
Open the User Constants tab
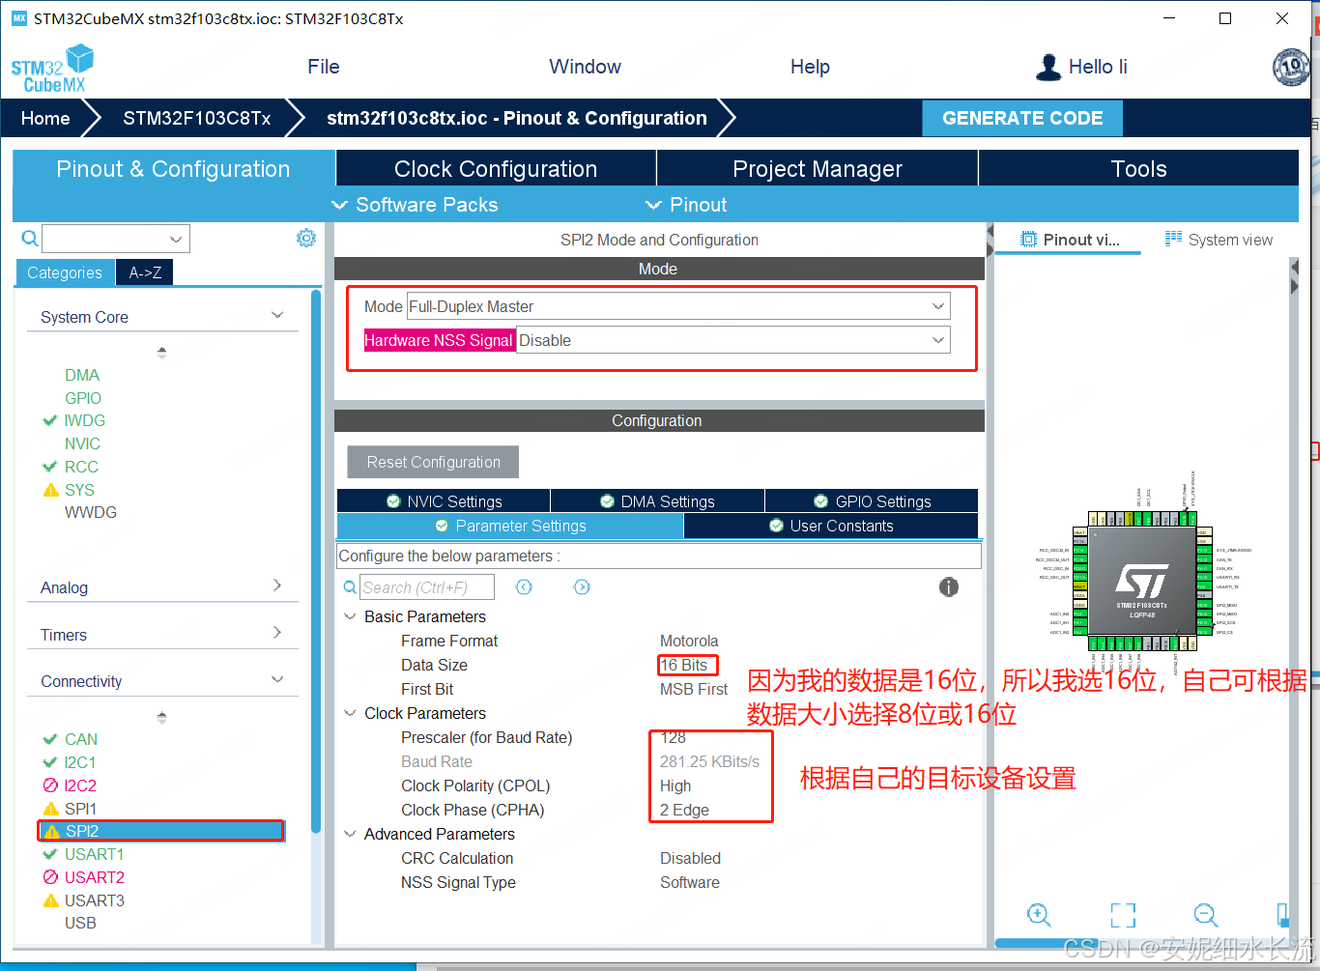(831, 526)
